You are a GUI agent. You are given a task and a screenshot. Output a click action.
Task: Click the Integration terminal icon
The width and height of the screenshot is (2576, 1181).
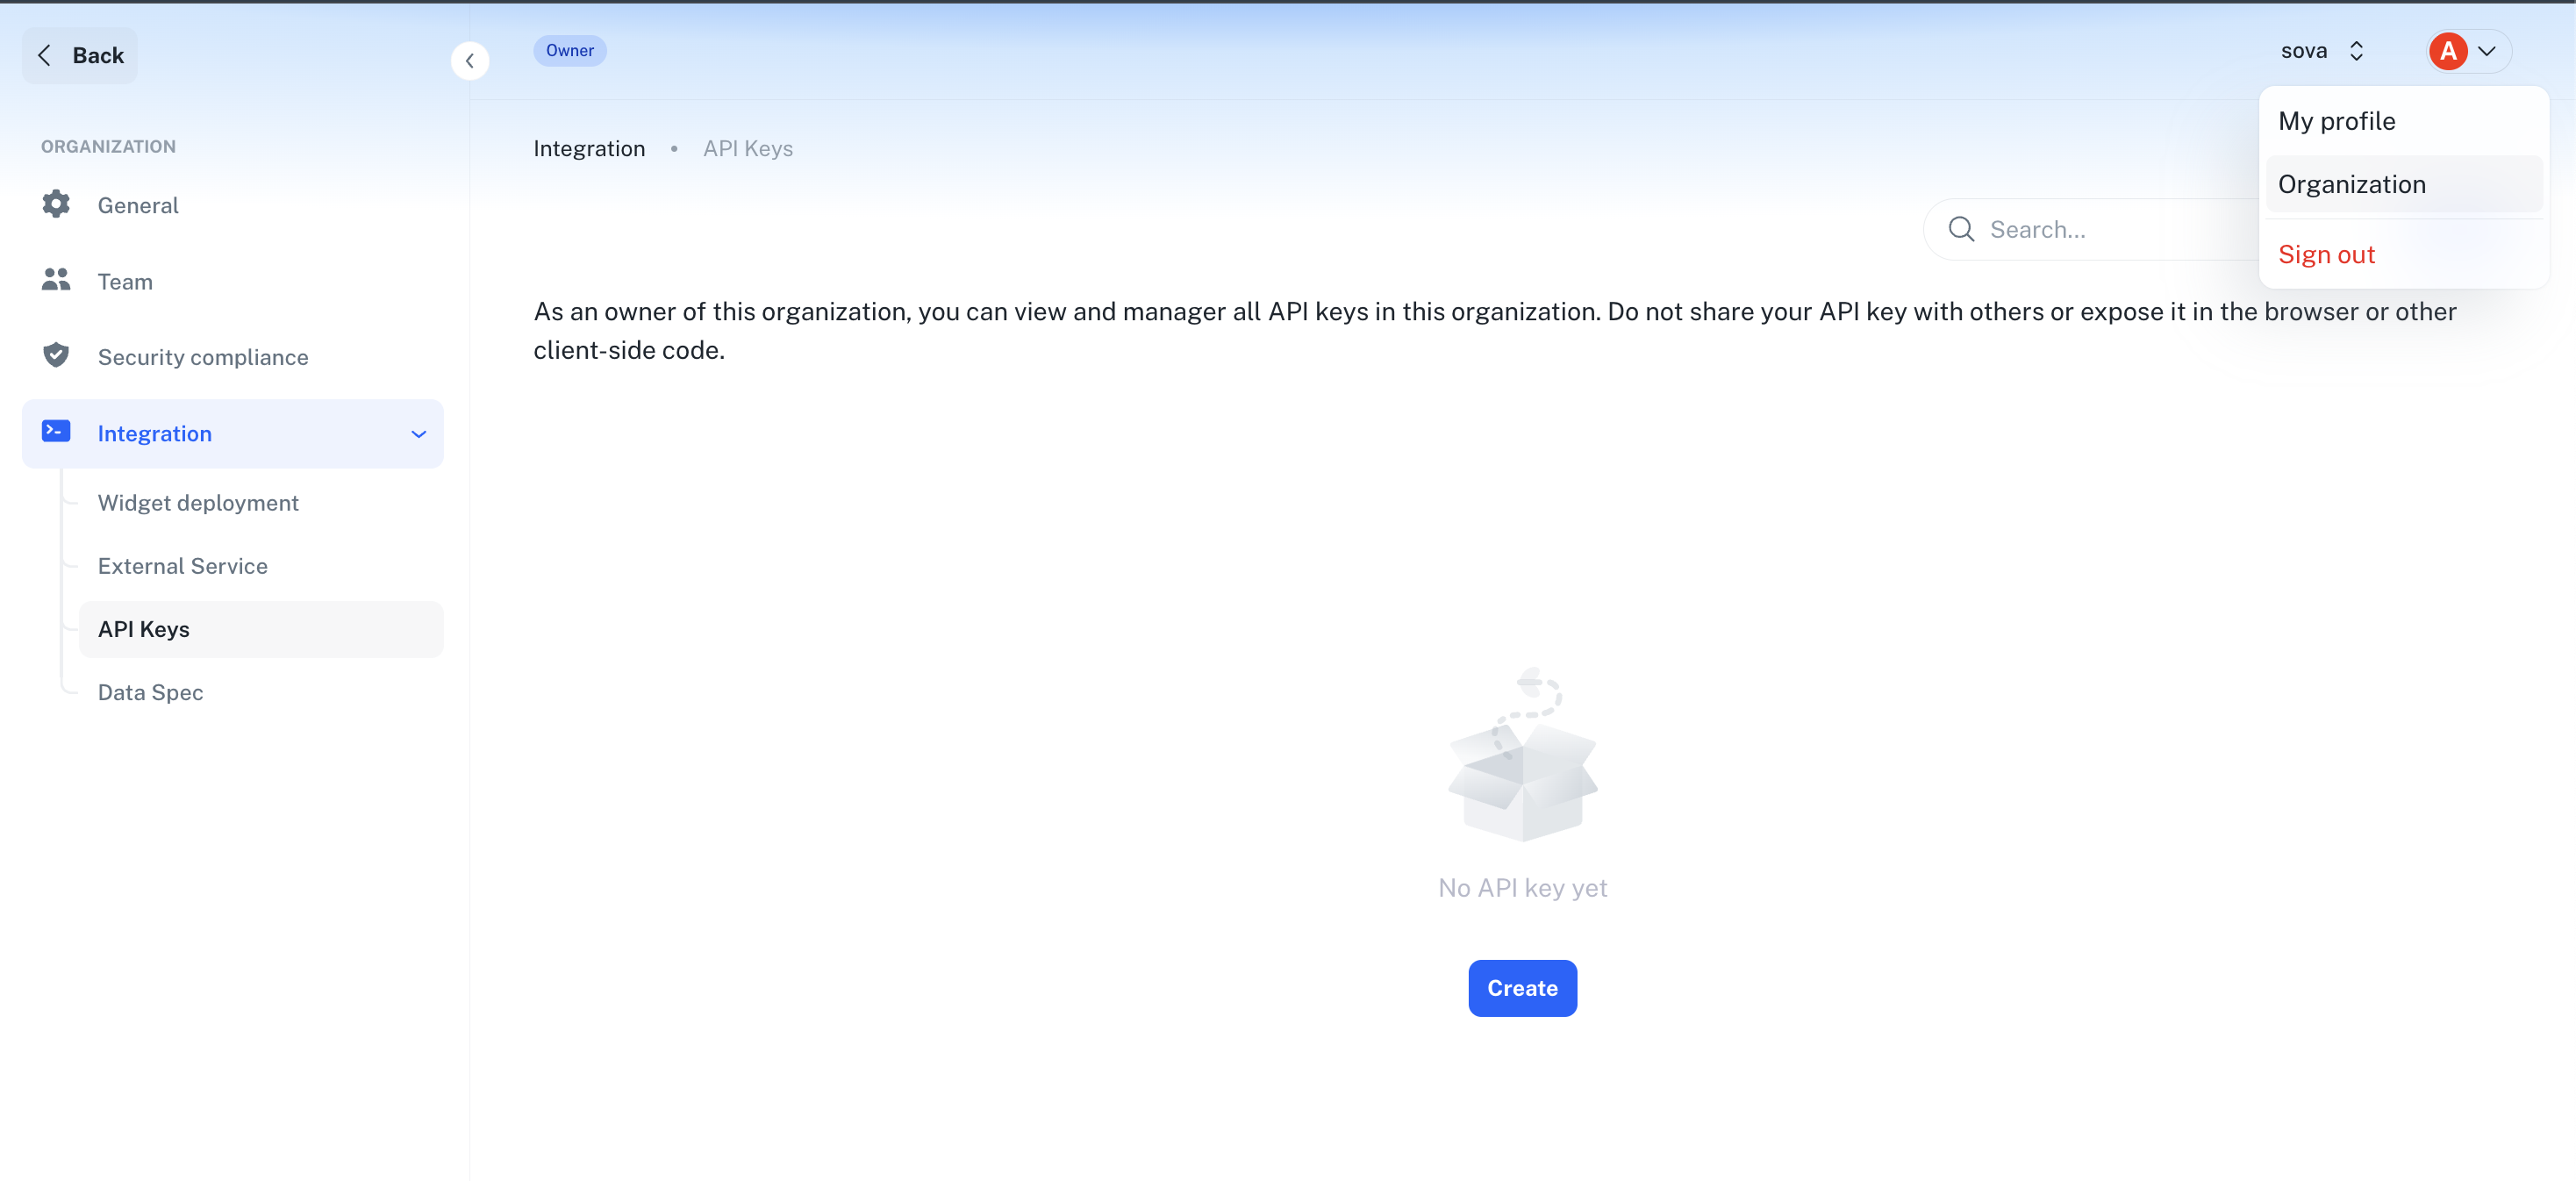56,430
